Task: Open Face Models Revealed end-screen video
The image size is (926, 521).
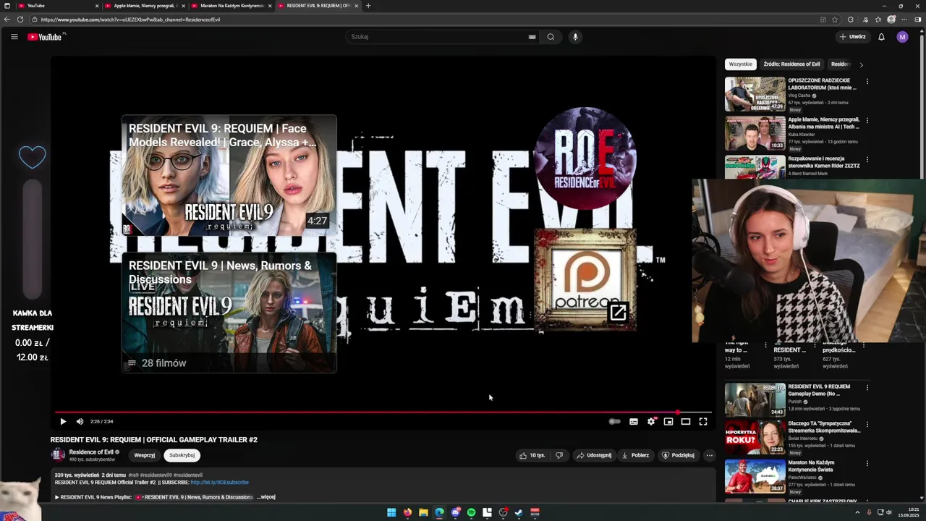Action: click(229, 176)
